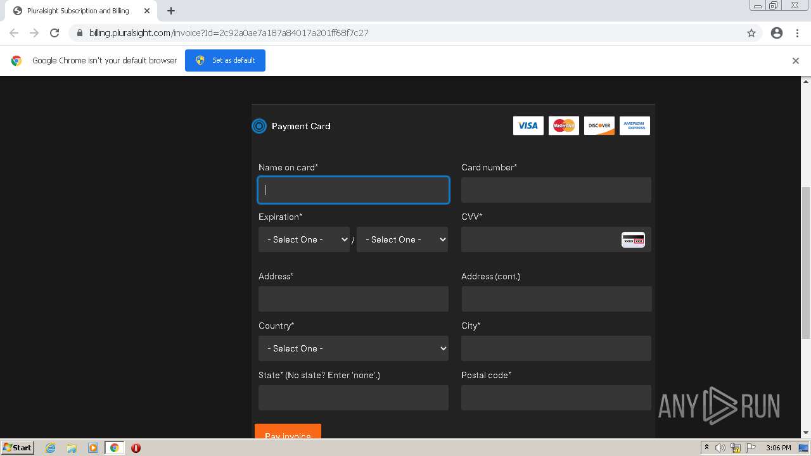Open File Explorer from the taskbar
The width and height of the screenshot is (811, 456).
click(72, 448)
